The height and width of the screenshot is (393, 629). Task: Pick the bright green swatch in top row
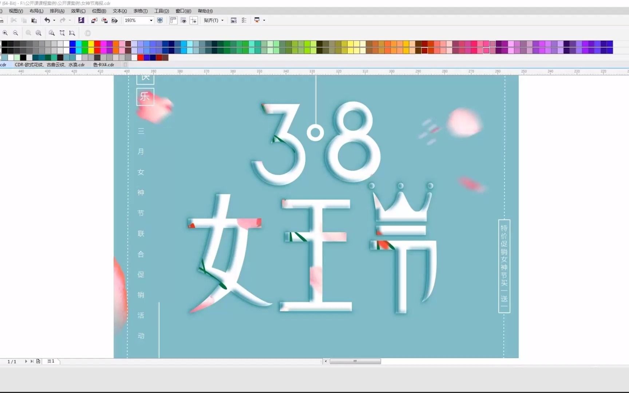pos(85,44)
